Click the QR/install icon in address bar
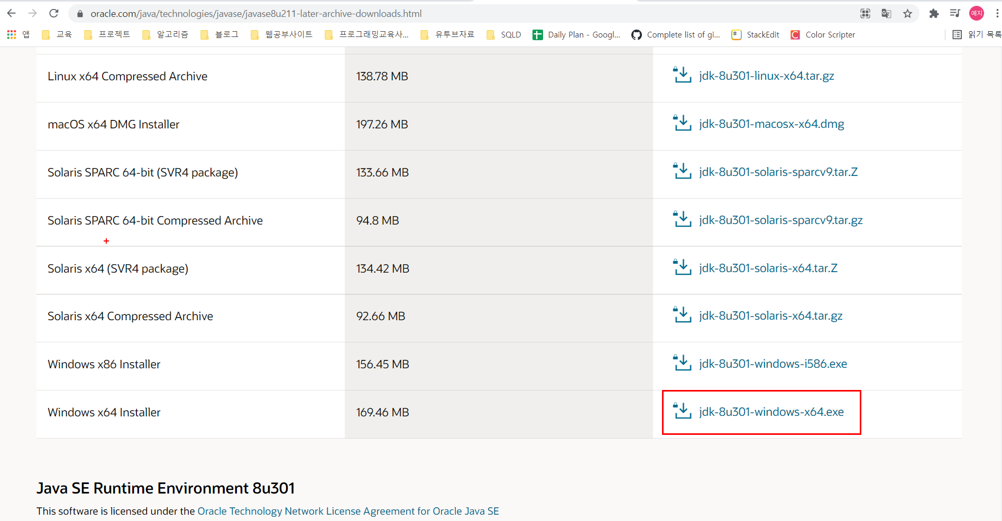Screen dimensions: 1002x521 (865, 14)
